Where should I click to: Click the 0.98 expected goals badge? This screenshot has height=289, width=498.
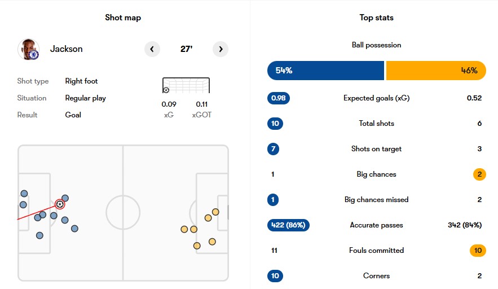pos(279,98)
